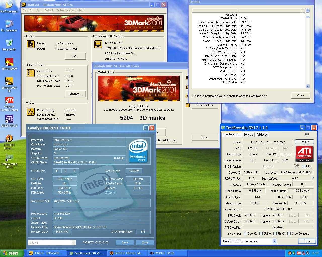
Task: Click the Start button on the taskbar
Action: (x=12, y=253)
